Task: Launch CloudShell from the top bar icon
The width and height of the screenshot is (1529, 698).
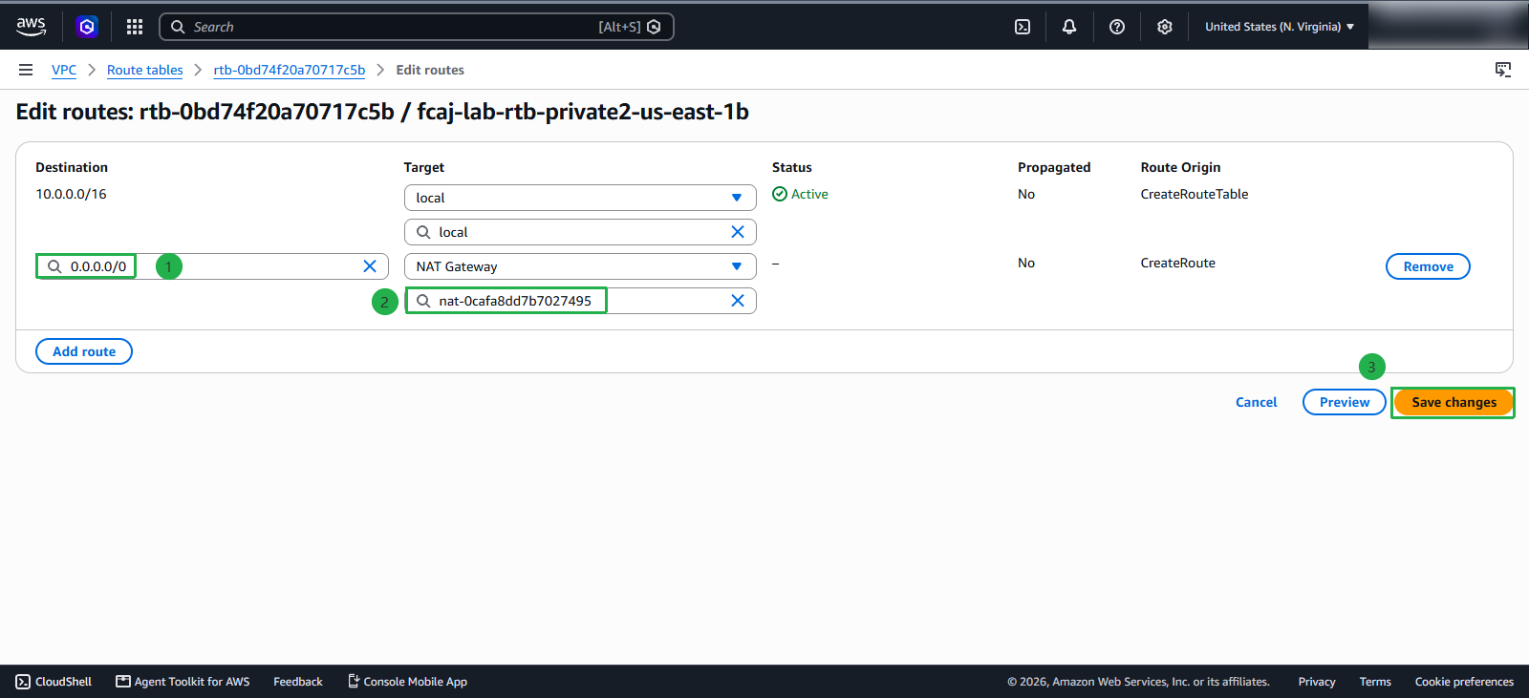Action: tap(1023, 27)
